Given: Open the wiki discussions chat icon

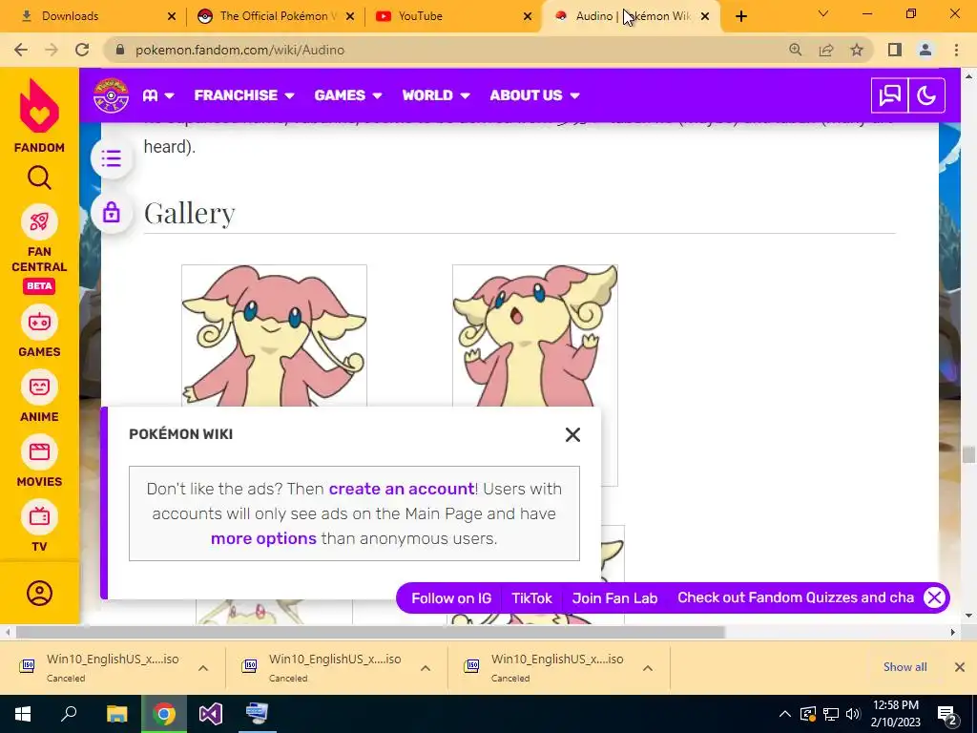Looking at the screenshot, I should (x=889, y=95).
